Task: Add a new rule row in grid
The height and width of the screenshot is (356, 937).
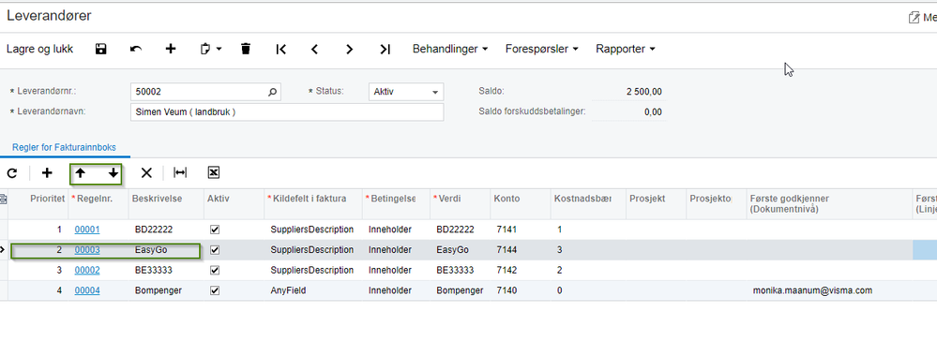Action: click(47, 173)
